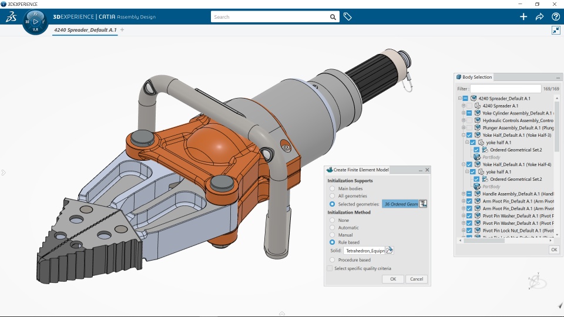Image resolution: width=564 pixels, height=317 pixels.
Task: Click the plus Add icon in top bar
Action: tap(523, 17)
